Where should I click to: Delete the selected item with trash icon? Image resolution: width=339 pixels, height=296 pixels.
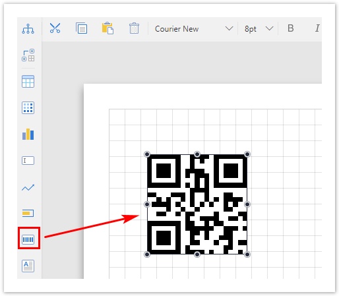coord(134,28)
